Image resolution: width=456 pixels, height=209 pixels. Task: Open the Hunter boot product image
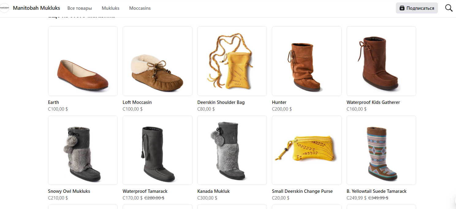point(306,61)
